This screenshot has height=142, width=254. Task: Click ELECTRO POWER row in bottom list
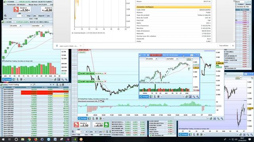[x=128, y=133]
